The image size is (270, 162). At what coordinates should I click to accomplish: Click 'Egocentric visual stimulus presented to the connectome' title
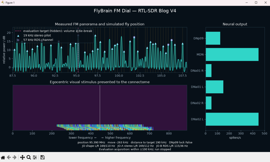[x=100, y=82]
